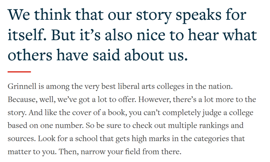Click the heading line 'others have said about us.'
Viewport: 270px width, 162px height.
(98, 55)
